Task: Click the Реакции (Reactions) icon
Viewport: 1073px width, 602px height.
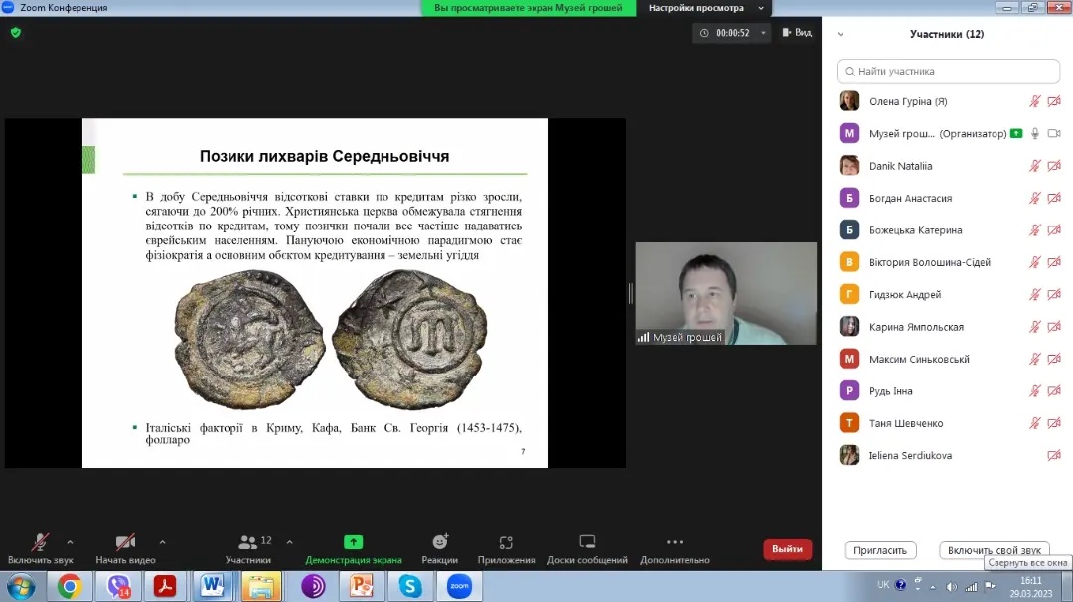Action: click(x=439, y=542)
